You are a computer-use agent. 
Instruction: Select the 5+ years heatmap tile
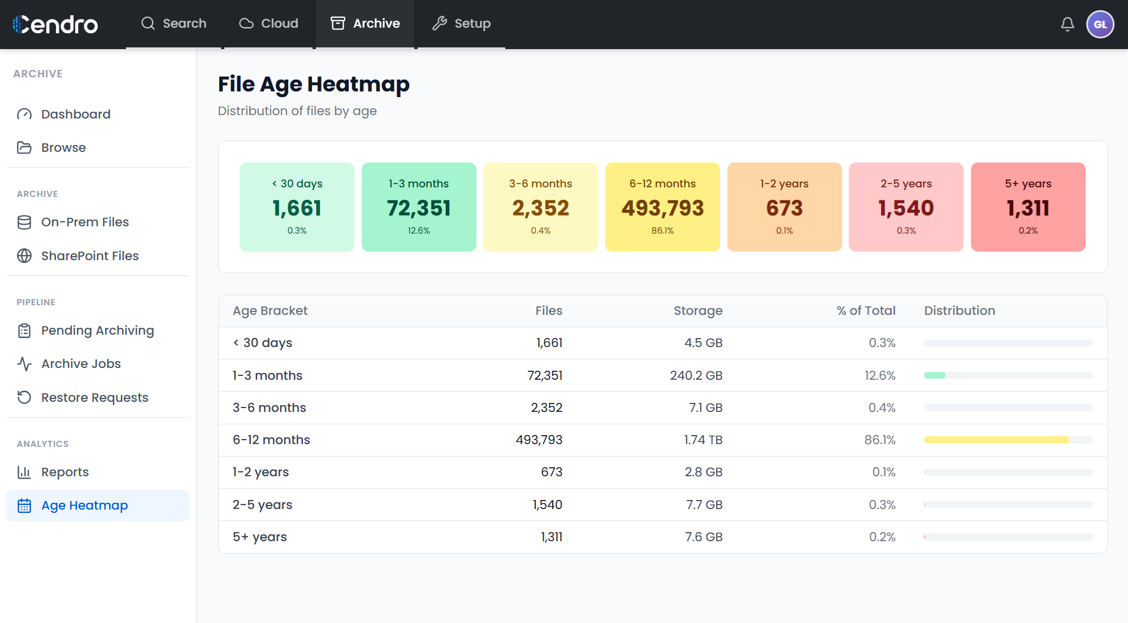(x=1028, y=207)
